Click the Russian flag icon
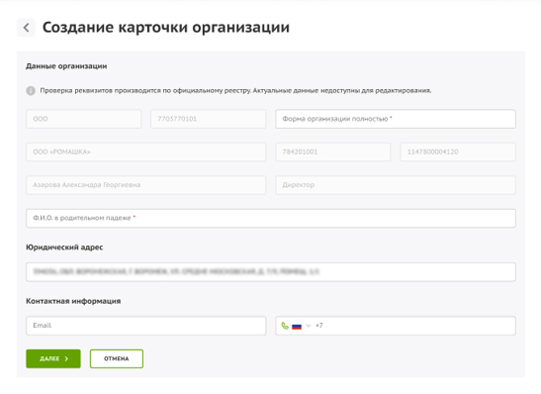 tap(297, 326)
